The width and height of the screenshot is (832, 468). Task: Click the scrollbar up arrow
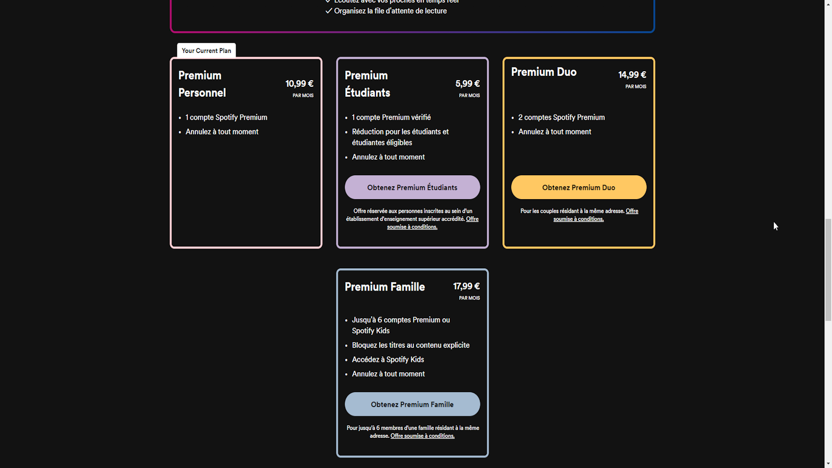tap(828, 4)
